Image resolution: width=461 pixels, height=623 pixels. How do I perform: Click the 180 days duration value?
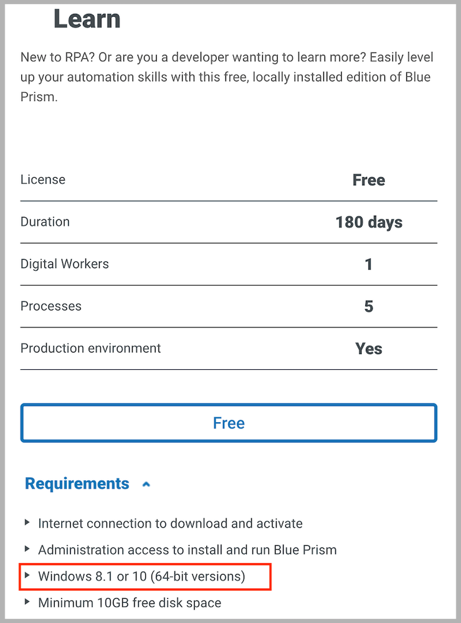369,223
